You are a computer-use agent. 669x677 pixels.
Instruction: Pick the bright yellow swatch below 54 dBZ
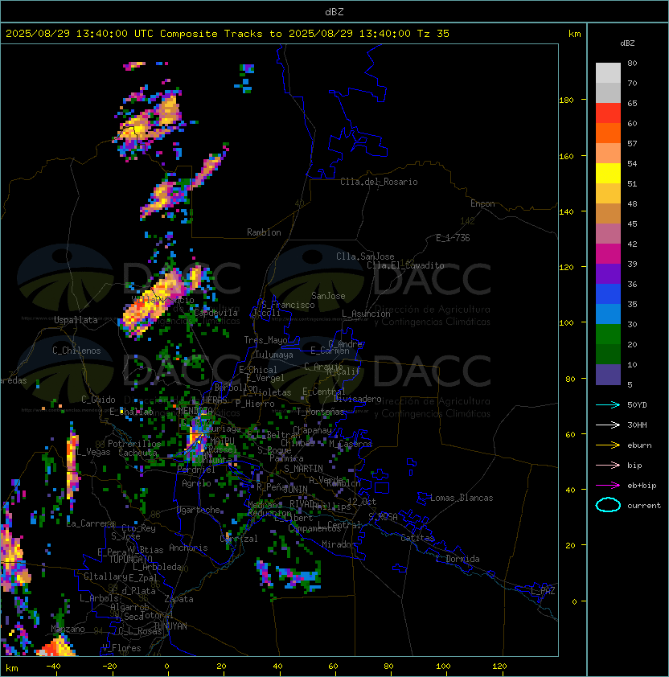point(608,174)
